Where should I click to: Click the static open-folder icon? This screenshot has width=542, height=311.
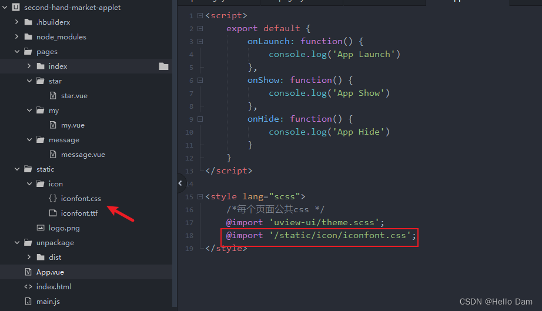(28, 169)
